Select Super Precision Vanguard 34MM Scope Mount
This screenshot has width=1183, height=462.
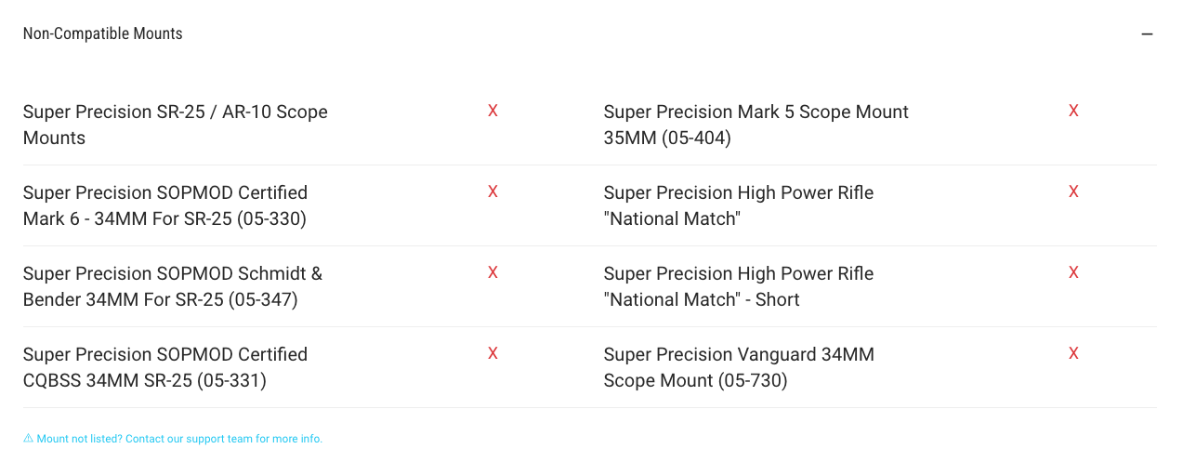pos(739,367)
